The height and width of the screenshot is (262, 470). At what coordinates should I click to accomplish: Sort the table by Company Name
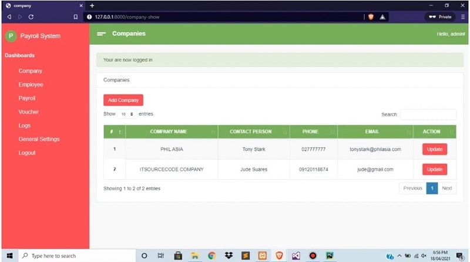point(171,132)
